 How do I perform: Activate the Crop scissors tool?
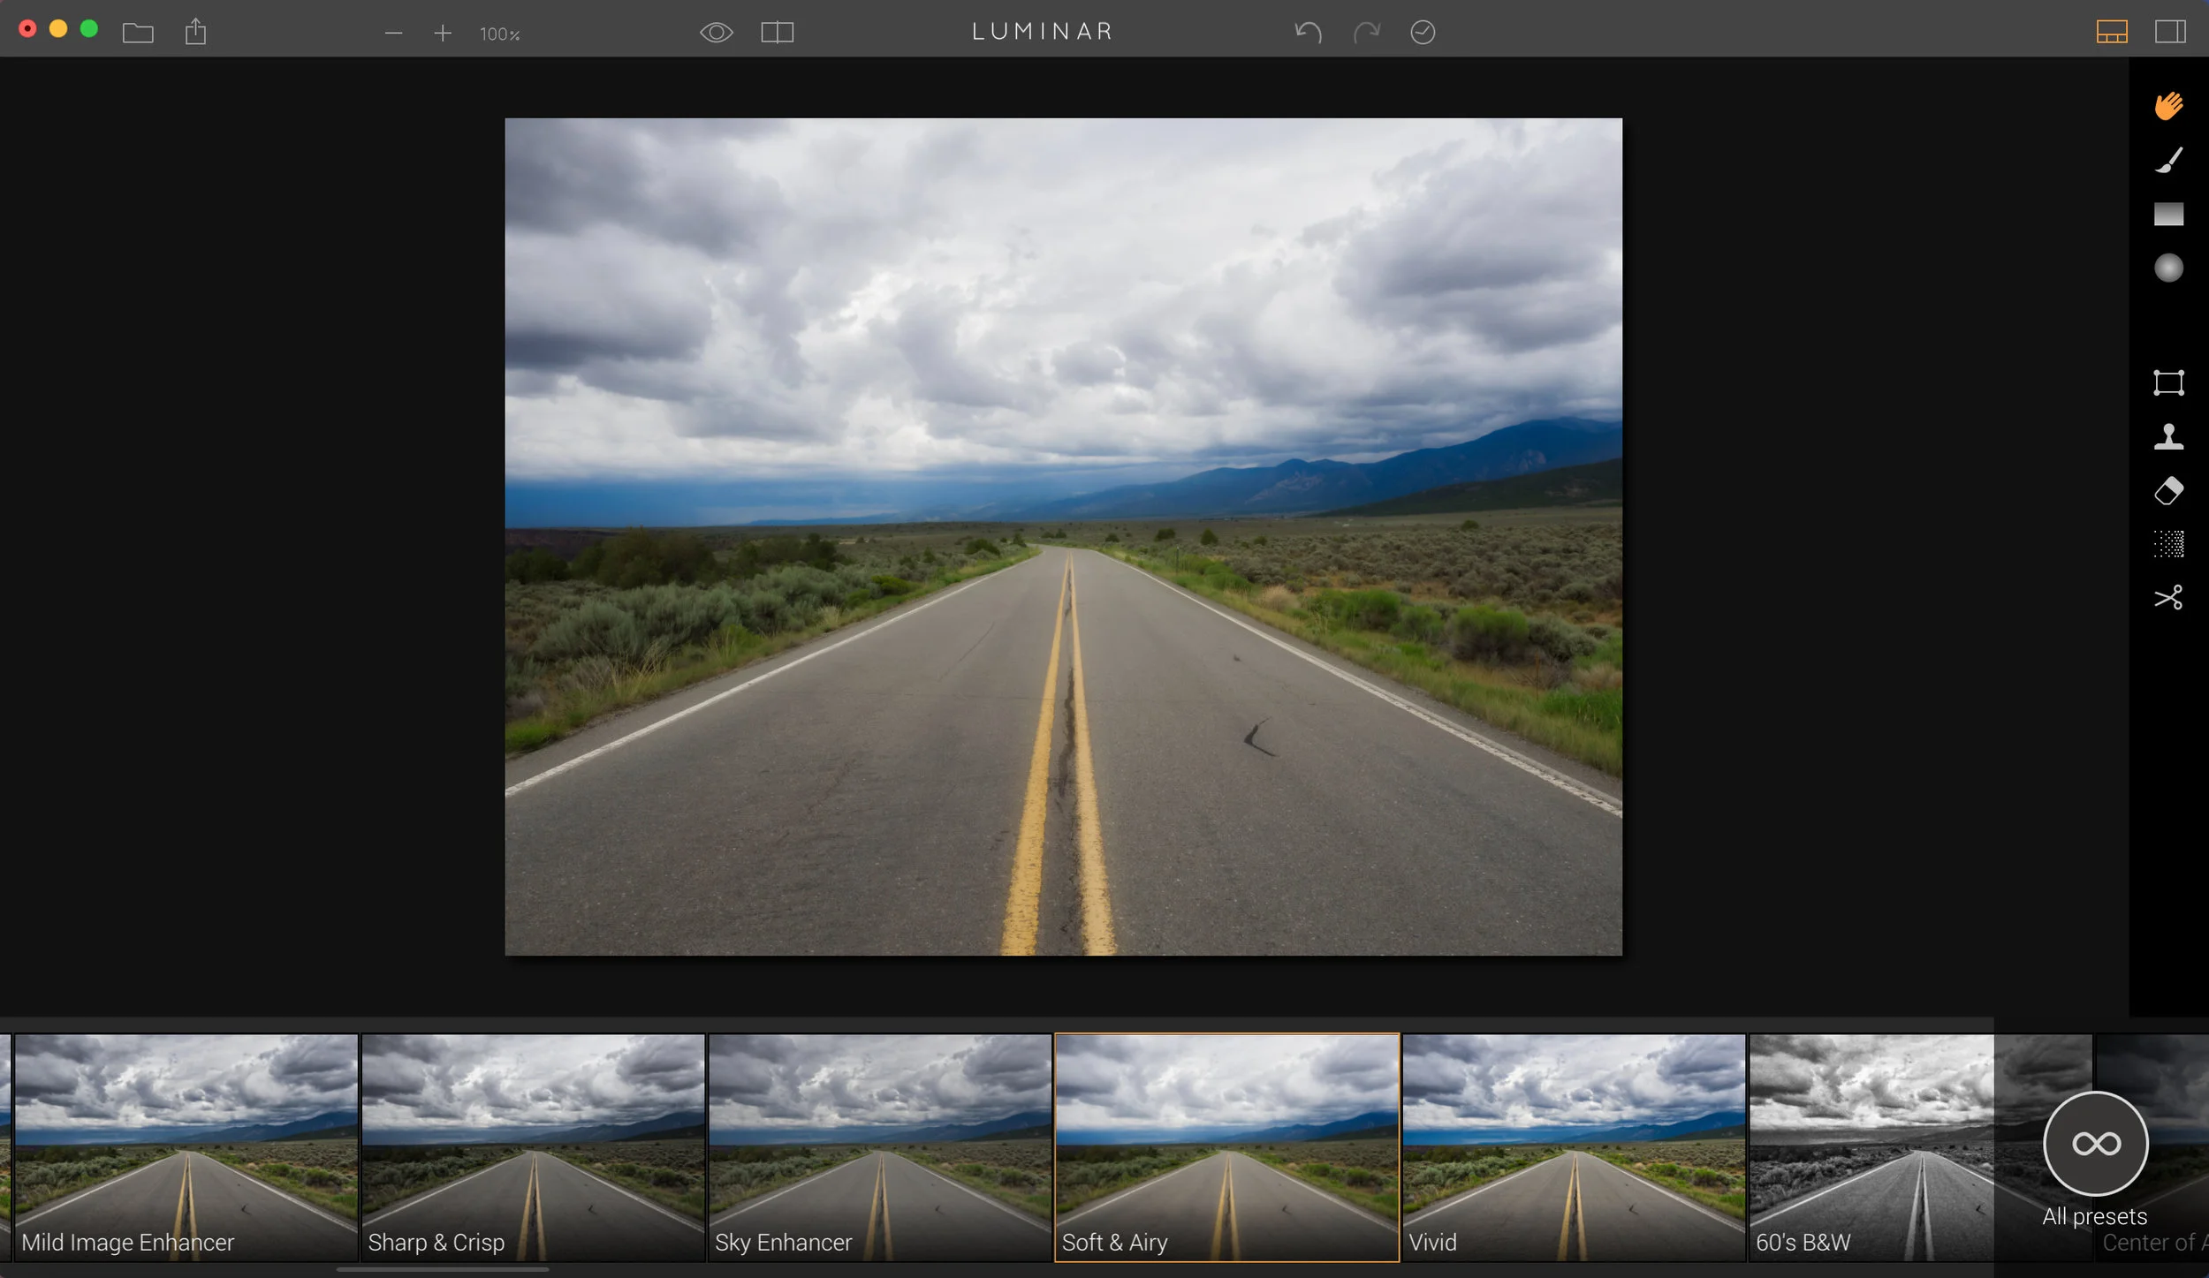pyautogui.click(x=2168, y=598)
